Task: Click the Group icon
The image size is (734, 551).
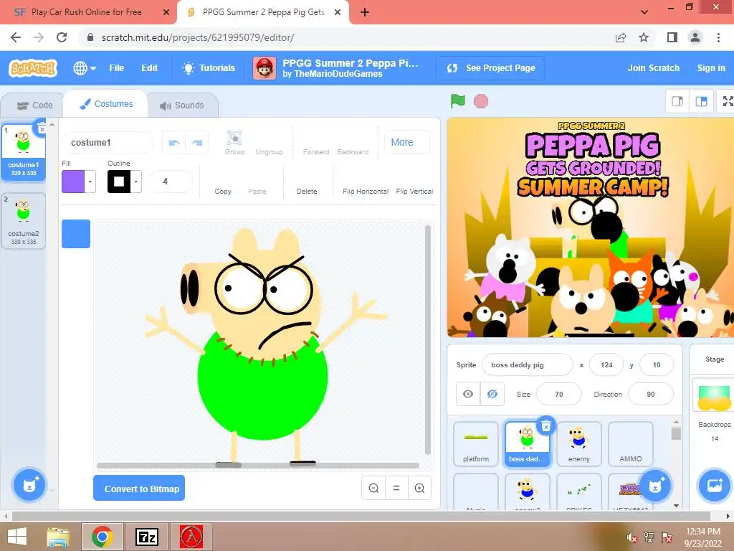Action: 234,143
